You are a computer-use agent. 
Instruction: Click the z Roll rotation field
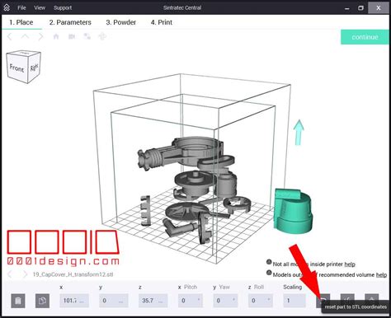click(x=261, y=301)
